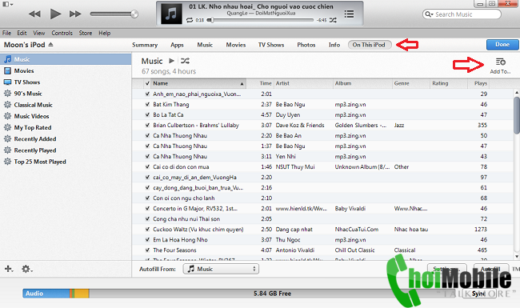The height and width of the screenshot is (308, 520).
Task: Switch to the TV Shows tab
Action: click(271, 45)
